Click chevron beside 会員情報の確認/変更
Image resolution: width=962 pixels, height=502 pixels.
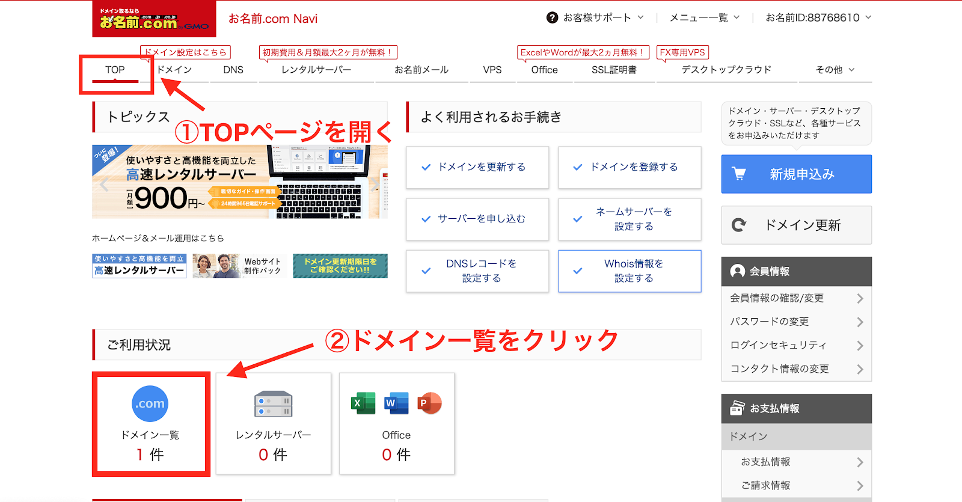click(x=860, y=298)
